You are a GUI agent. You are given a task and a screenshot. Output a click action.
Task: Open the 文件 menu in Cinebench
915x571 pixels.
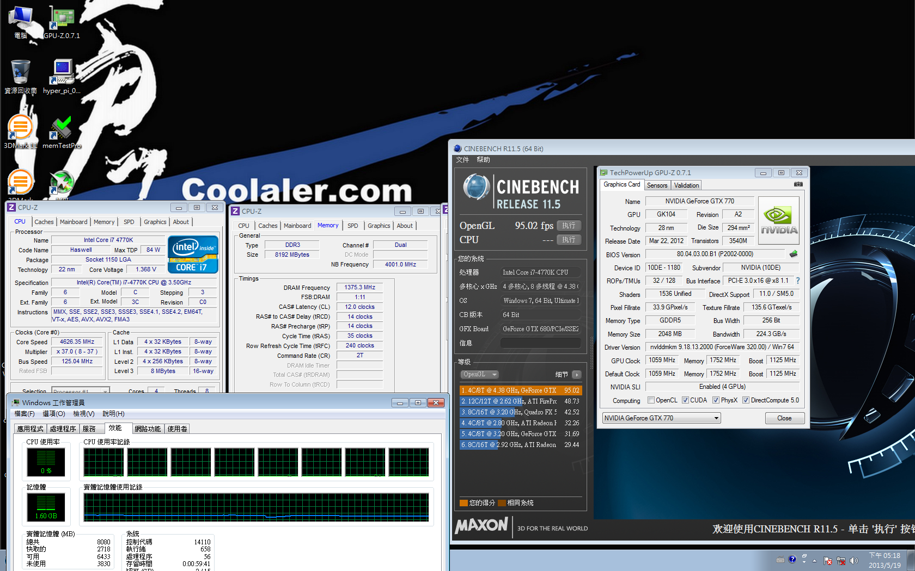462,160
